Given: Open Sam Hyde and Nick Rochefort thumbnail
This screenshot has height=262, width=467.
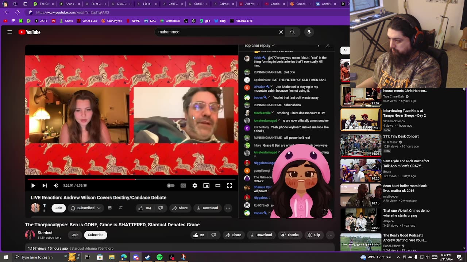Looking at the screenshot, I should click(x=361, y=170).
